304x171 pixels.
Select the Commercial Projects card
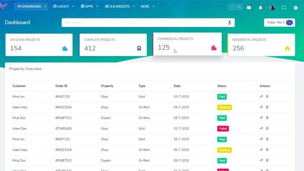pyautogui.click(x=187, y=44)
